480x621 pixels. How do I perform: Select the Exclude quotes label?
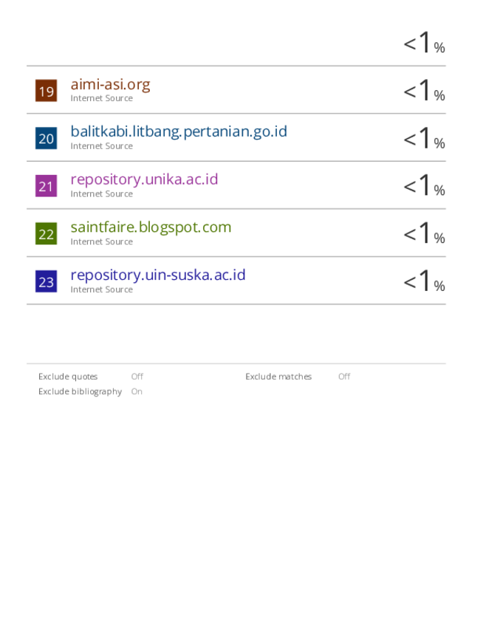click(x=68, y=377)
